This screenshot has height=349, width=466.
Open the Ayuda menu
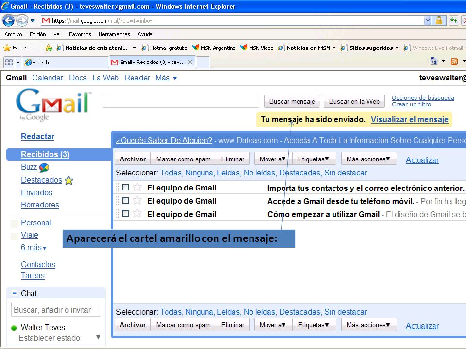[x=145, y=34]
